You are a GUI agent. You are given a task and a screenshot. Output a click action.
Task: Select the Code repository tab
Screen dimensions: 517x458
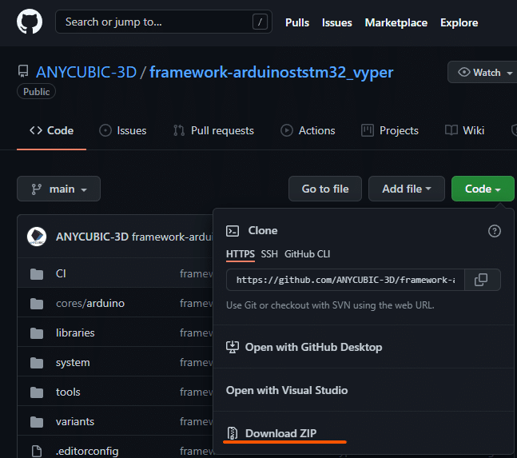coord(51,130)
